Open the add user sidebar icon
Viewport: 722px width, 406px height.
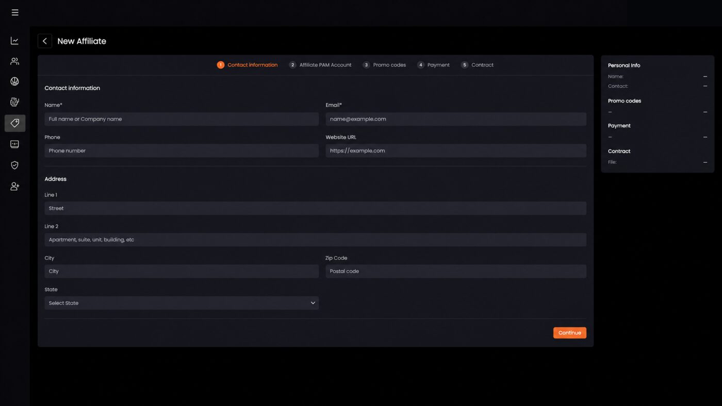(14, 186)
